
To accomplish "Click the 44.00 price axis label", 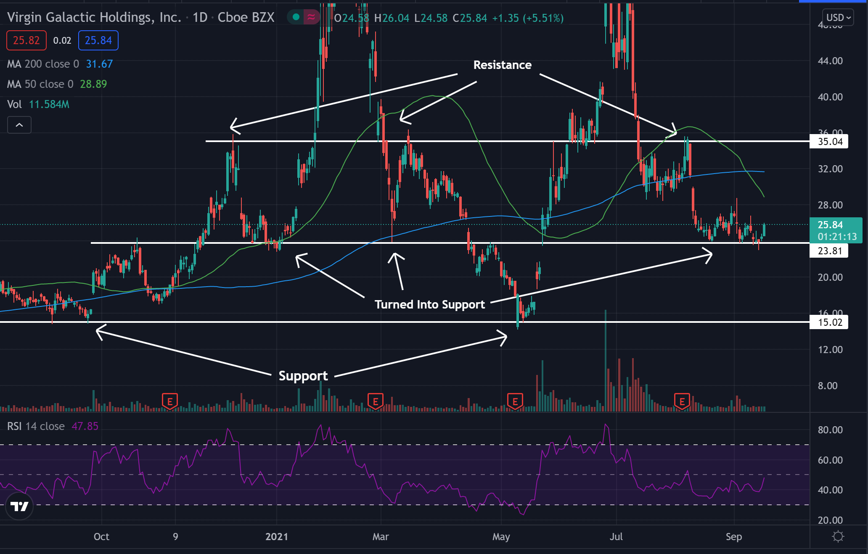I will coord(830,61).
